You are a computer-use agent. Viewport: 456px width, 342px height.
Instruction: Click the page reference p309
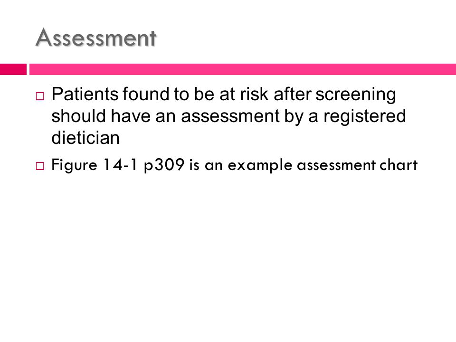click(164, 166)
